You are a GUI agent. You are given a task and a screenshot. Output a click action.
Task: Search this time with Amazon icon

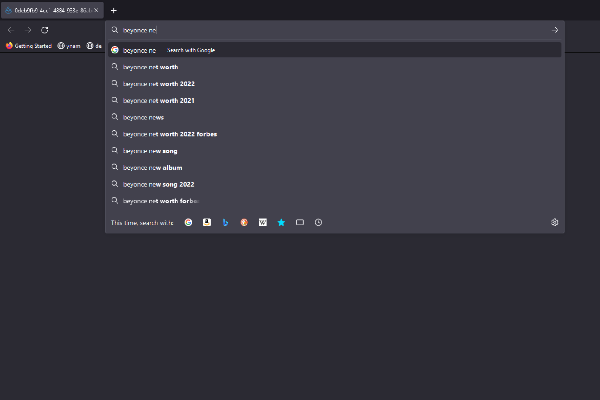207,222
